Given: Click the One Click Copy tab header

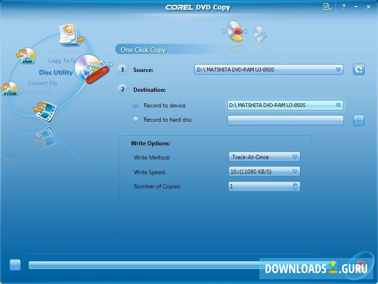Looking at the screenshot, I should point(144,50).
